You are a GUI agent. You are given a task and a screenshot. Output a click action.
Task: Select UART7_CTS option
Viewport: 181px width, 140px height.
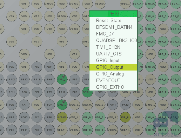[113, 54]
